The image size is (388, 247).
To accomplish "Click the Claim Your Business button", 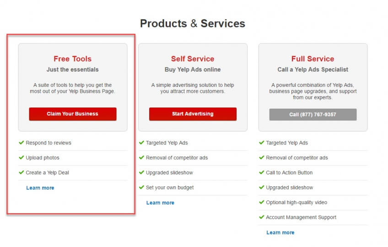I will point(72,114).
